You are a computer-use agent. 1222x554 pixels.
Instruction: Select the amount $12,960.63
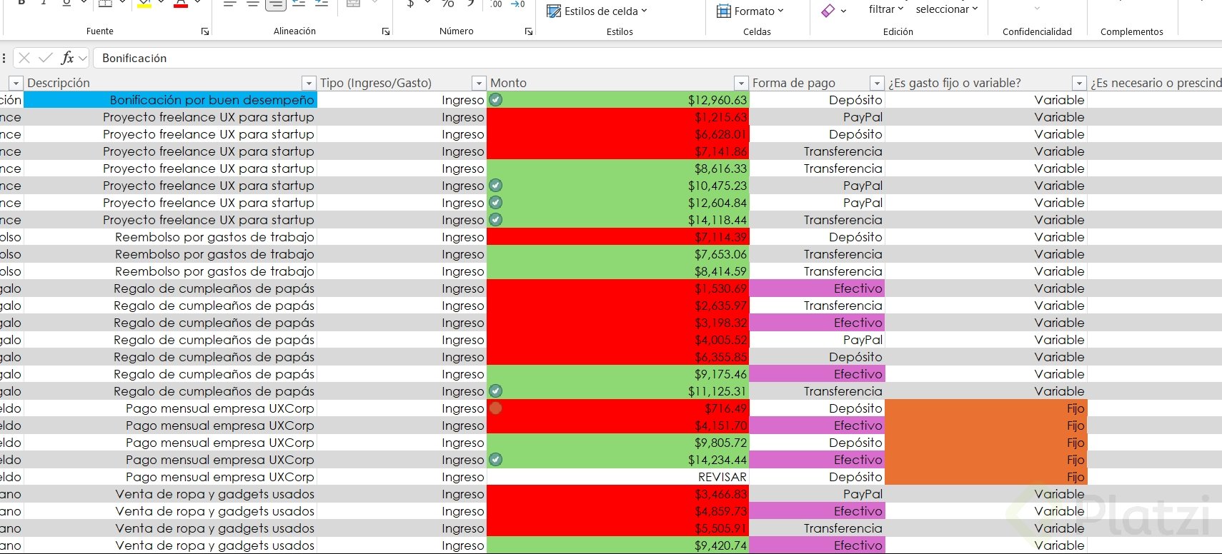coord(618,100)
